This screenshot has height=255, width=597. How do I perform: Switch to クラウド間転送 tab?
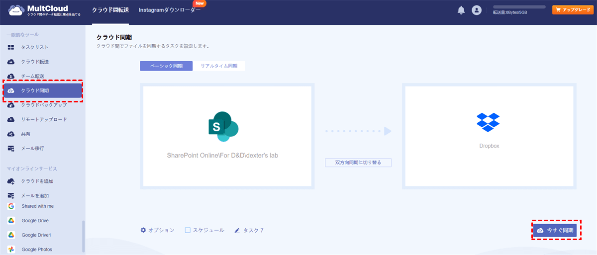click(110, 10)
